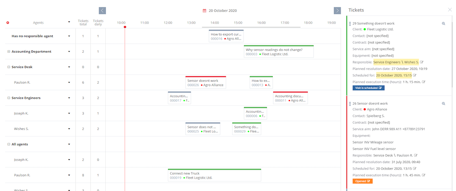456x191 pixels.
Task: Collapse the Service Desk group
Action: click(9, 67)
